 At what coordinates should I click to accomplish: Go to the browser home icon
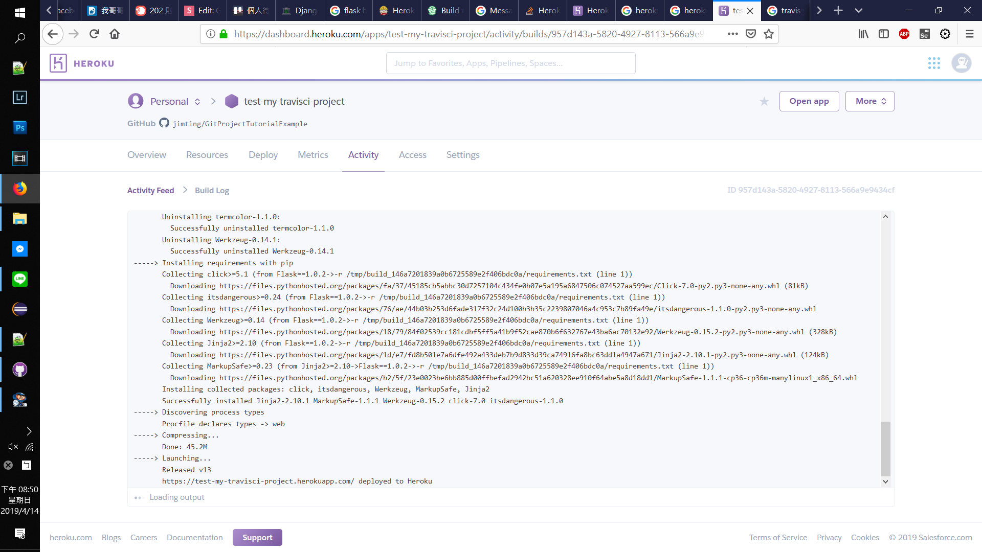115,34
